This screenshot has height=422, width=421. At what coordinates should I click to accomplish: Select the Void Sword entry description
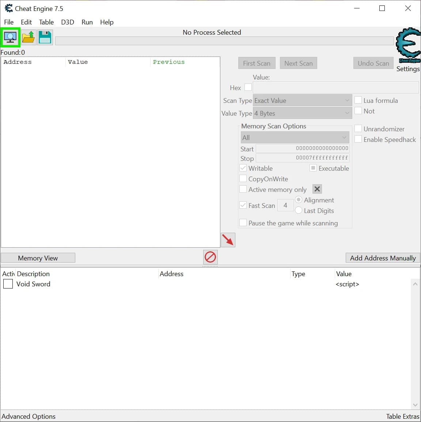(x=33, y=284)
